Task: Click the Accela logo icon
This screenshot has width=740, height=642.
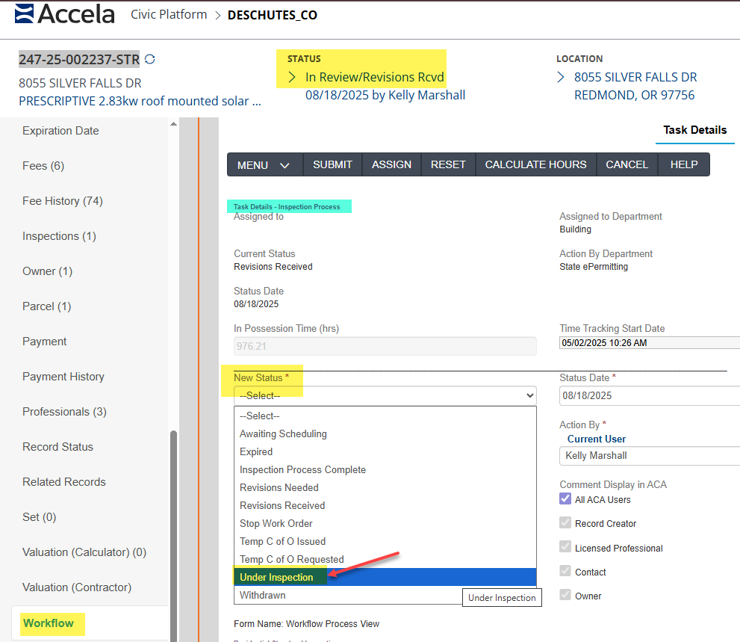Action: (x=24, y=13)
